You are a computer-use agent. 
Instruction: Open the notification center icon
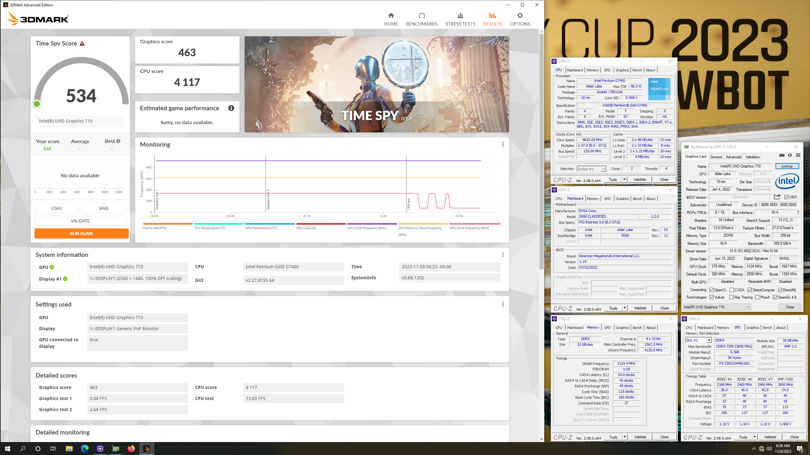pyautogui.click(x=800, y=449)
